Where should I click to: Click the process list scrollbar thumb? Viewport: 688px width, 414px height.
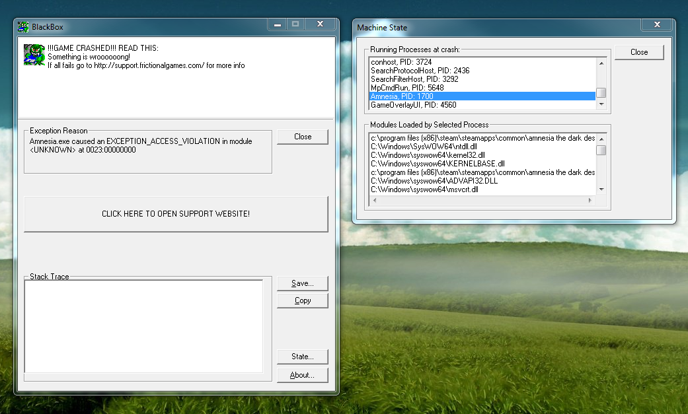click(601, 92)
